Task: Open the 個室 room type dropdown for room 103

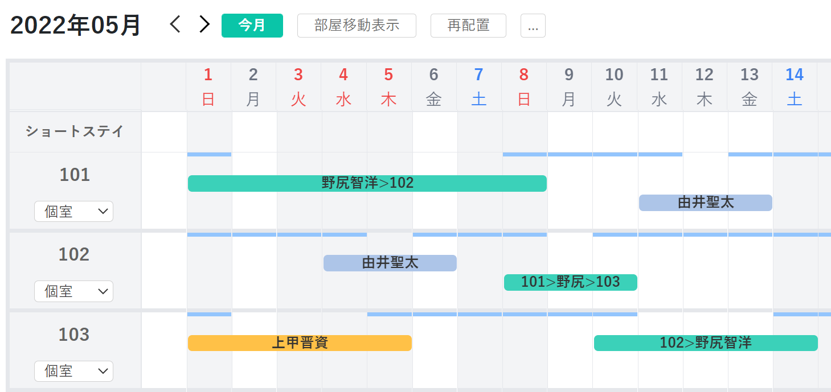Action: [x=73, y=371]
